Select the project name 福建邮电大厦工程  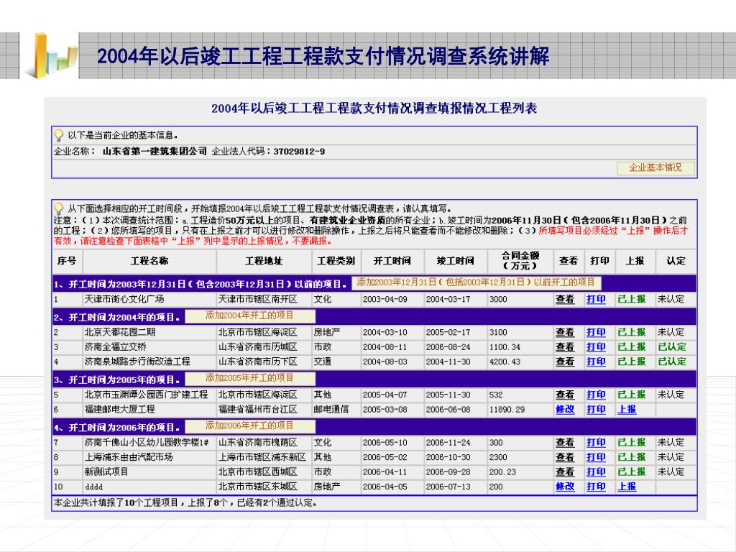click(x=120, y=409)
